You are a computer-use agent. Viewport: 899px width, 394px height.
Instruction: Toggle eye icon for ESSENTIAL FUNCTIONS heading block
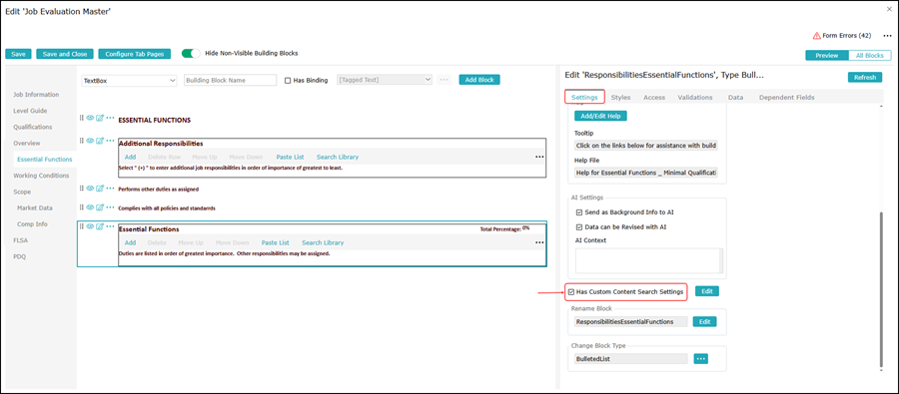point(90,118)
